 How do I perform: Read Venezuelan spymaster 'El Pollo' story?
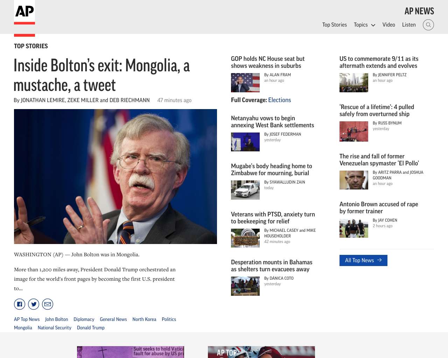tap(379, 160)
